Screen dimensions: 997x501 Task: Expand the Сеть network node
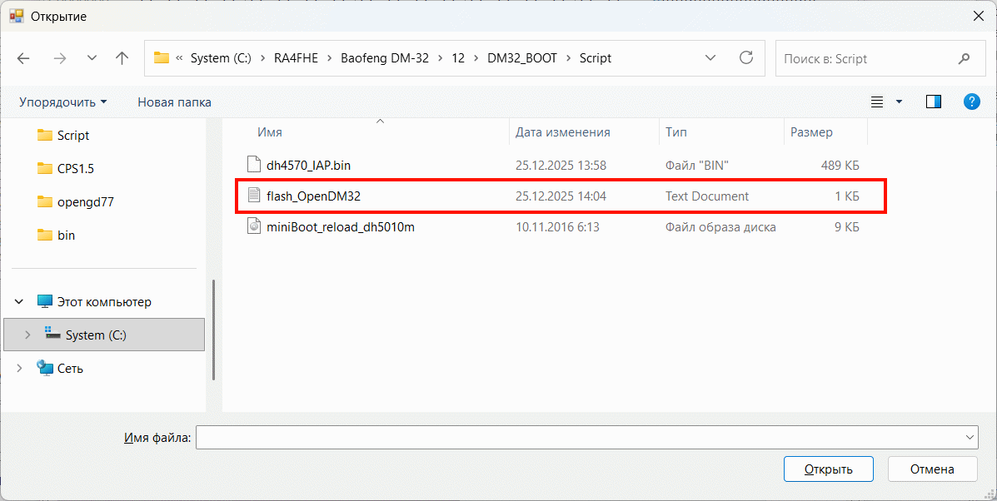click(x=21, y=368)
